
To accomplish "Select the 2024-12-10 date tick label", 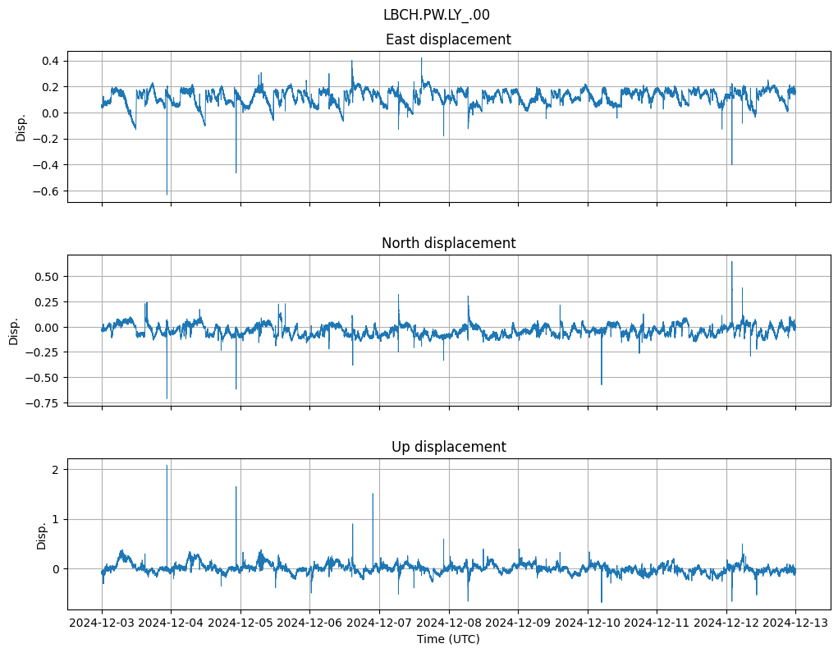I will coord(588,623).
